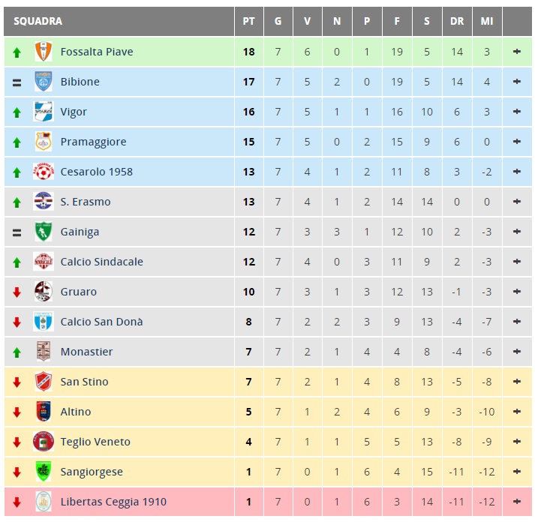Click the Cesarolo 1958 soccer ball crest
Screen dimensions: 535x525
click(44, 171)
